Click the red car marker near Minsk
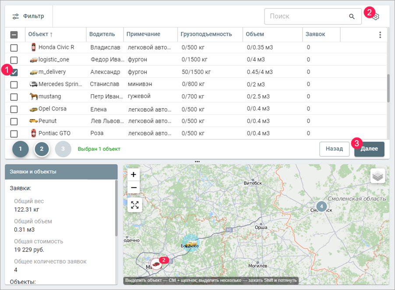Image resolution: width=395 pixels, height=290 pixels. 155,263
